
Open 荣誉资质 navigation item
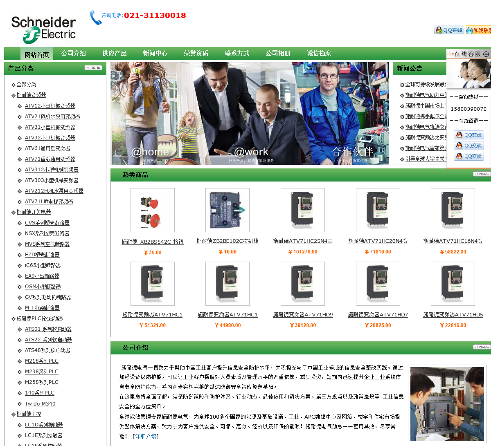(x=196, y=54)
